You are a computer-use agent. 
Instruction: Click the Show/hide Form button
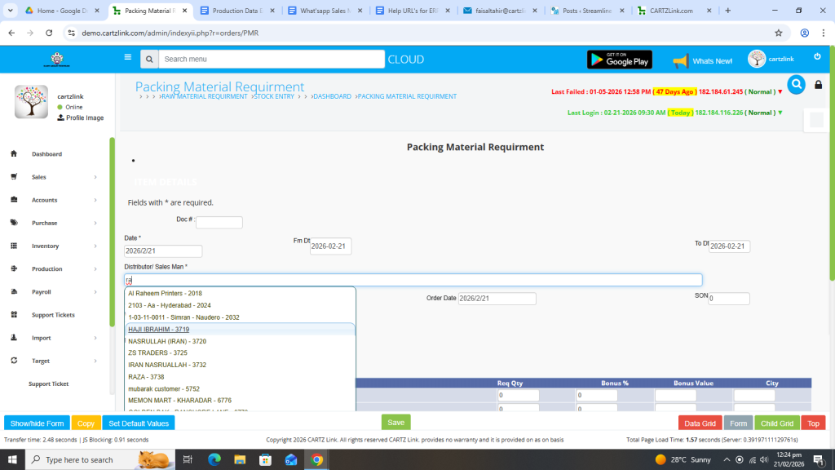[37, 423]
